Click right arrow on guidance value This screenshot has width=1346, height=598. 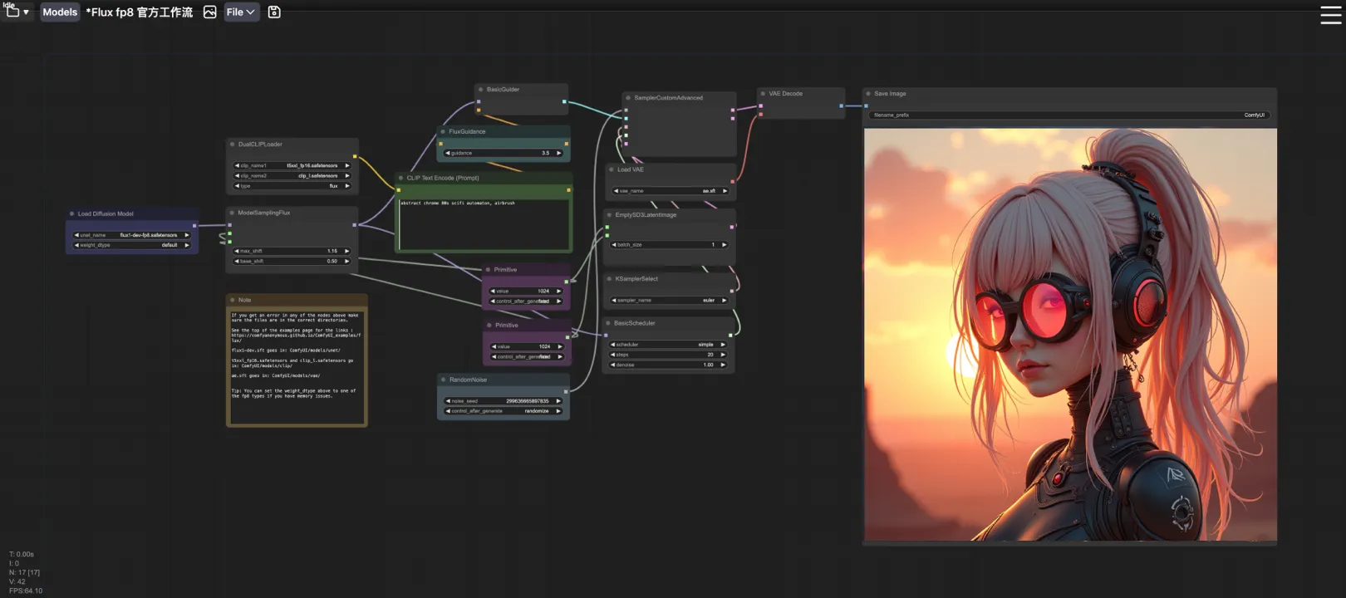coord(559,153)
